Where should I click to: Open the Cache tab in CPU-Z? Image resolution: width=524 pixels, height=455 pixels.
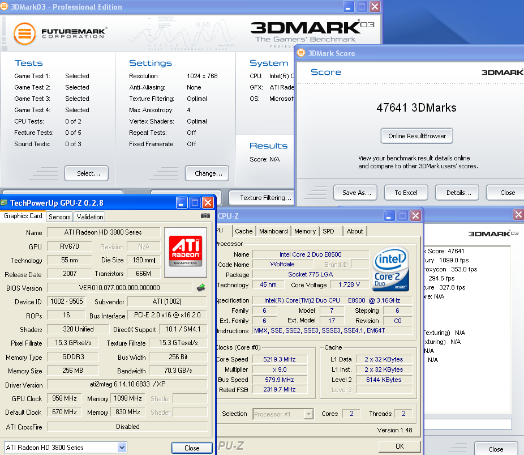point(244,231)
